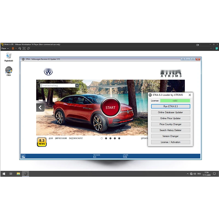219x219 pixels.
Task: Open the Windows notification center
Action: [x=214, y=174]
